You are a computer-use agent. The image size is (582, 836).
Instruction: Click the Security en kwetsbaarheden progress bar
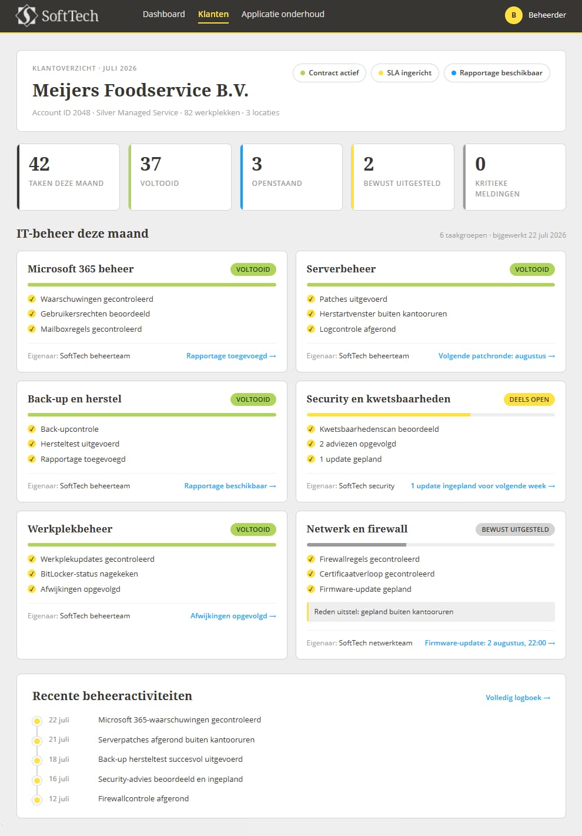431,415
